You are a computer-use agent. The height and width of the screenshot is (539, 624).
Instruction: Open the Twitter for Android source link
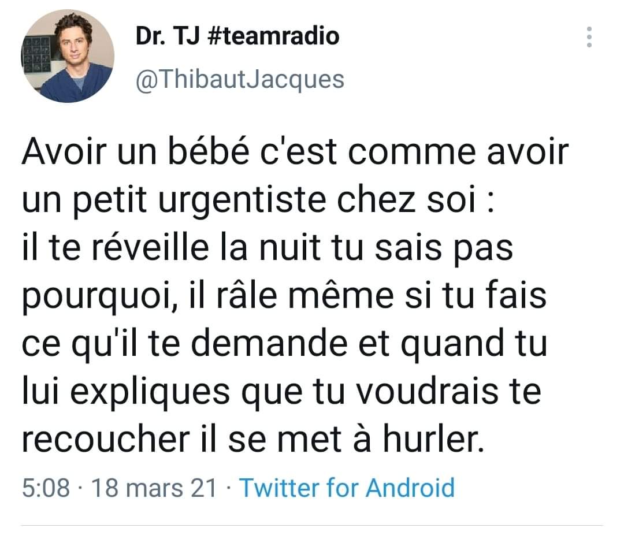click(347, 488)
